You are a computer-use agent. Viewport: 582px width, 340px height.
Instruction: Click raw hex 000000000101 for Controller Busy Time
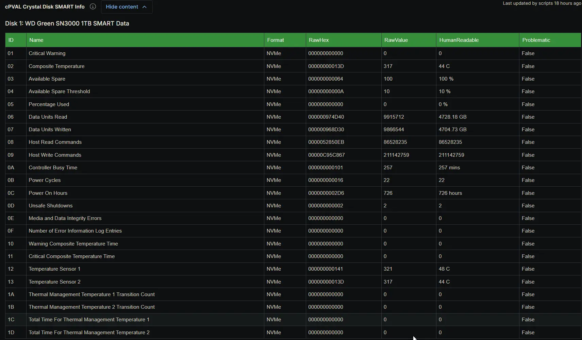tap(326, 168)
